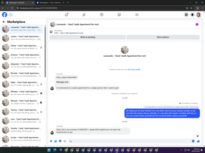Open Tachou conversation in chat list
Image resolution: width=205 pixels, height=153 pixels.
tap(22, 111)
